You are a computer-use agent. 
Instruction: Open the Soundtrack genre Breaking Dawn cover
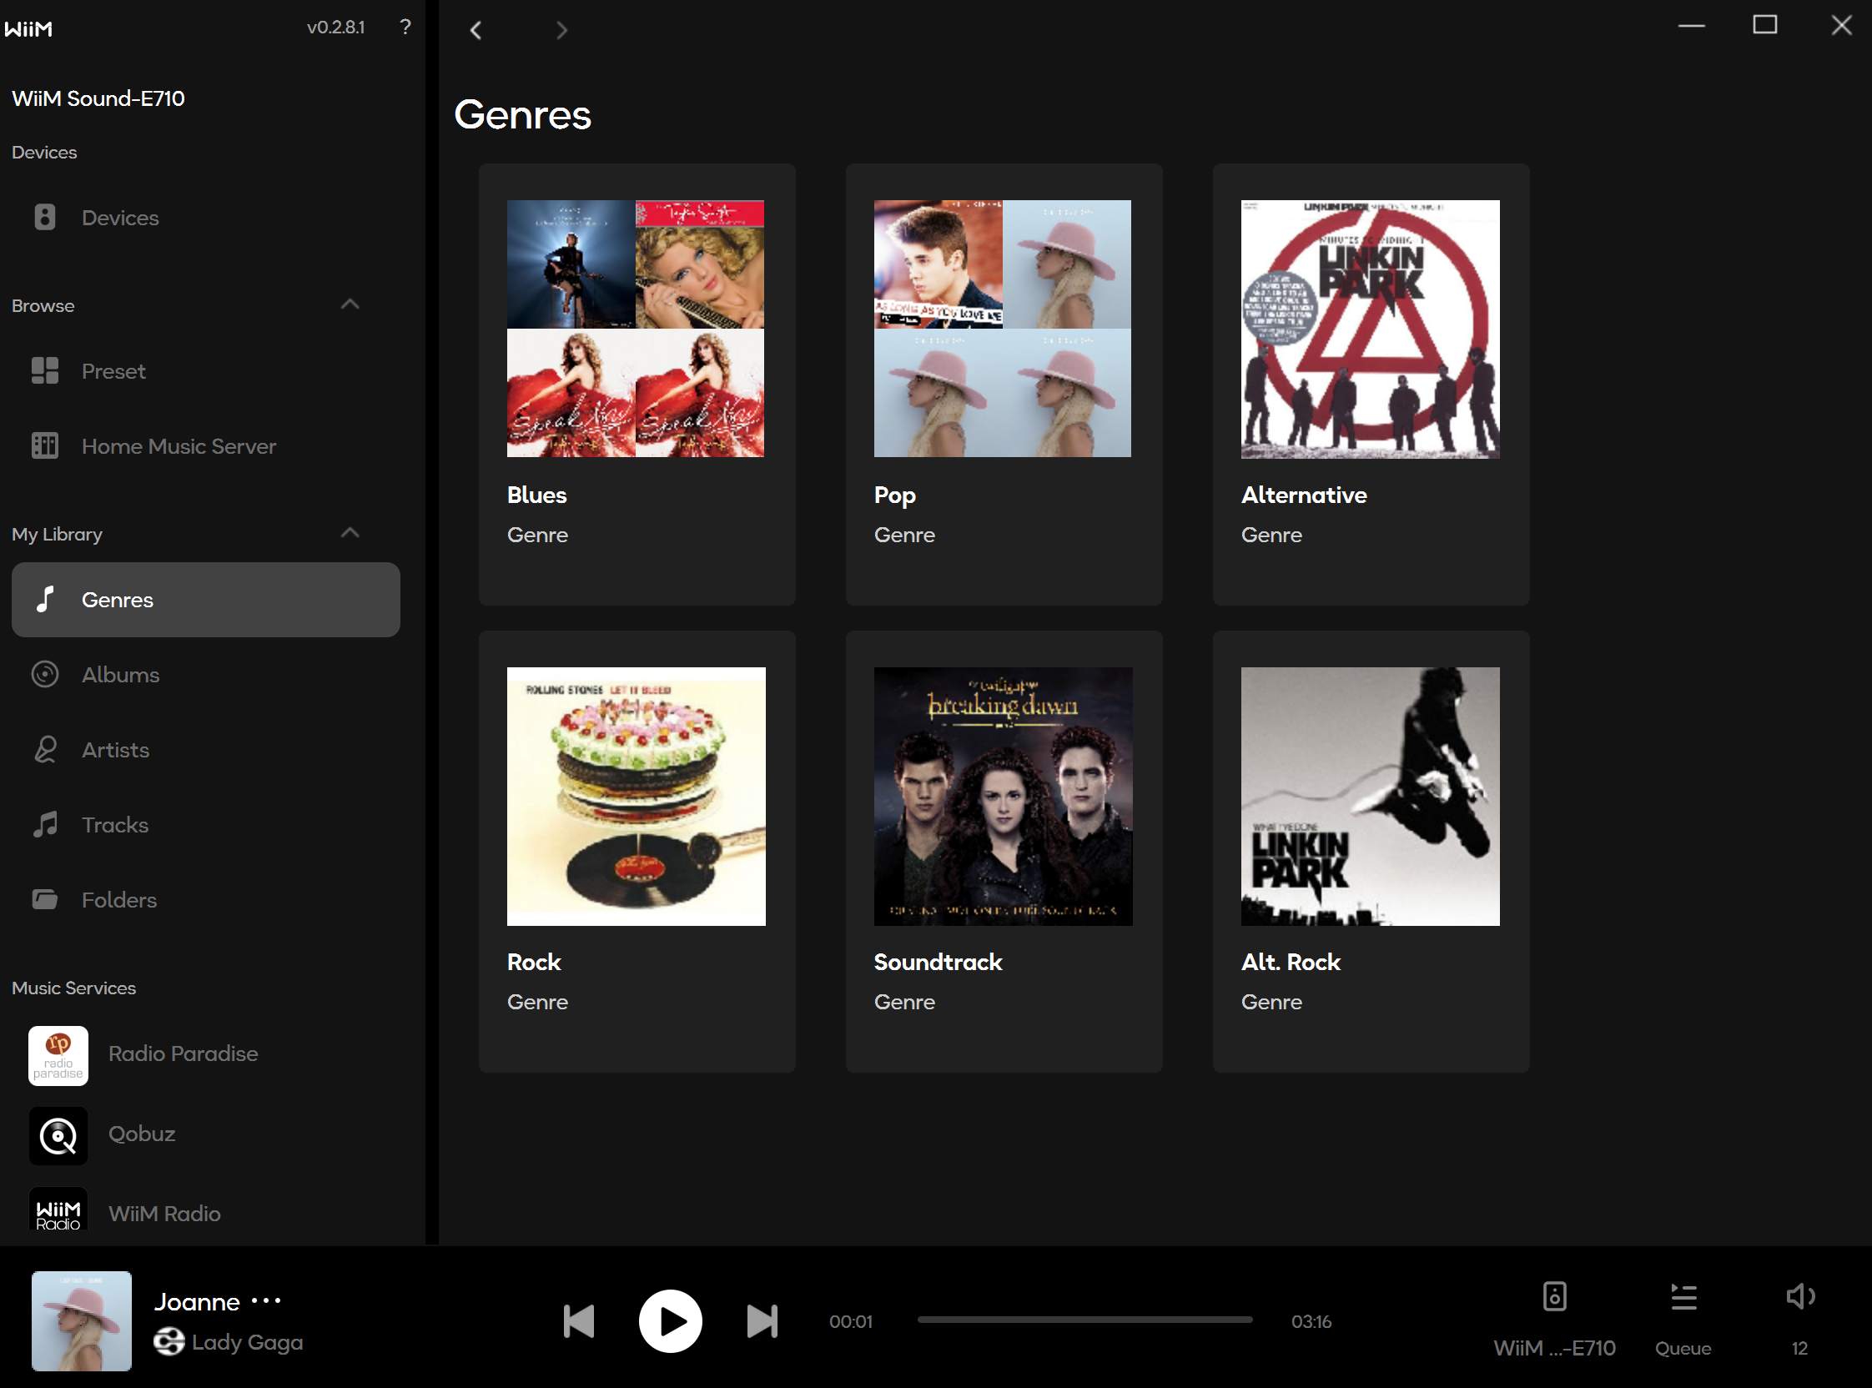(1004, 797)
